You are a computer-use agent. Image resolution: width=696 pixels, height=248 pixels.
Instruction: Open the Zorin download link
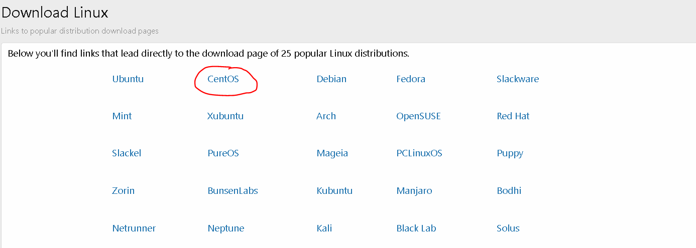pyautogui.click(x=124, y=190)
